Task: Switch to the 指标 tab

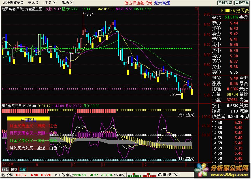Action: pyautogui.click(x=6, y=169)
